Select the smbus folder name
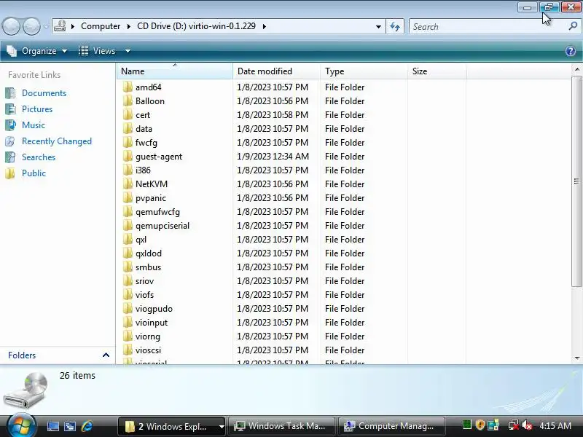The height and width of the screenshot is (437, 583). click(x=149, y=267)
